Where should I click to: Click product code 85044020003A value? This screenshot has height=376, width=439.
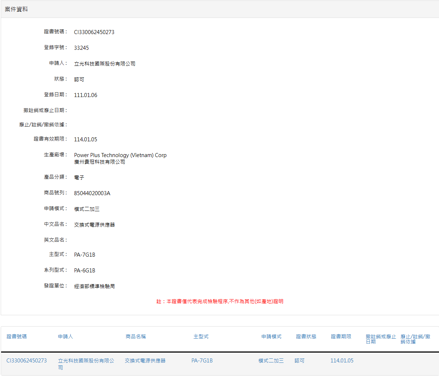[92, 193]
